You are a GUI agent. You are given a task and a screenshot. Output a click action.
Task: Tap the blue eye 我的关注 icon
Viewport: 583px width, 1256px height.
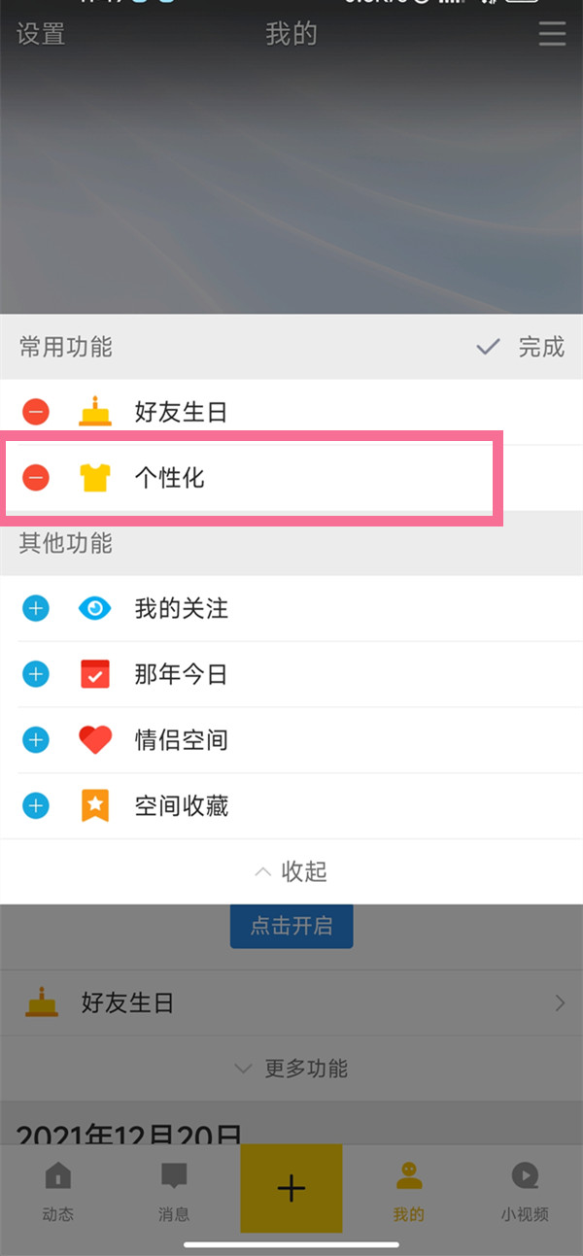[95, 609]
